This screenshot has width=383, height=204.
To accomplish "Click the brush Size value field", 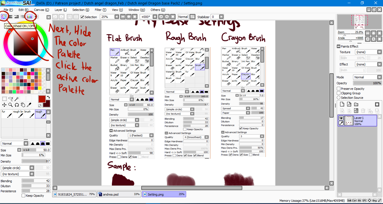I will (x=36, y=150).
